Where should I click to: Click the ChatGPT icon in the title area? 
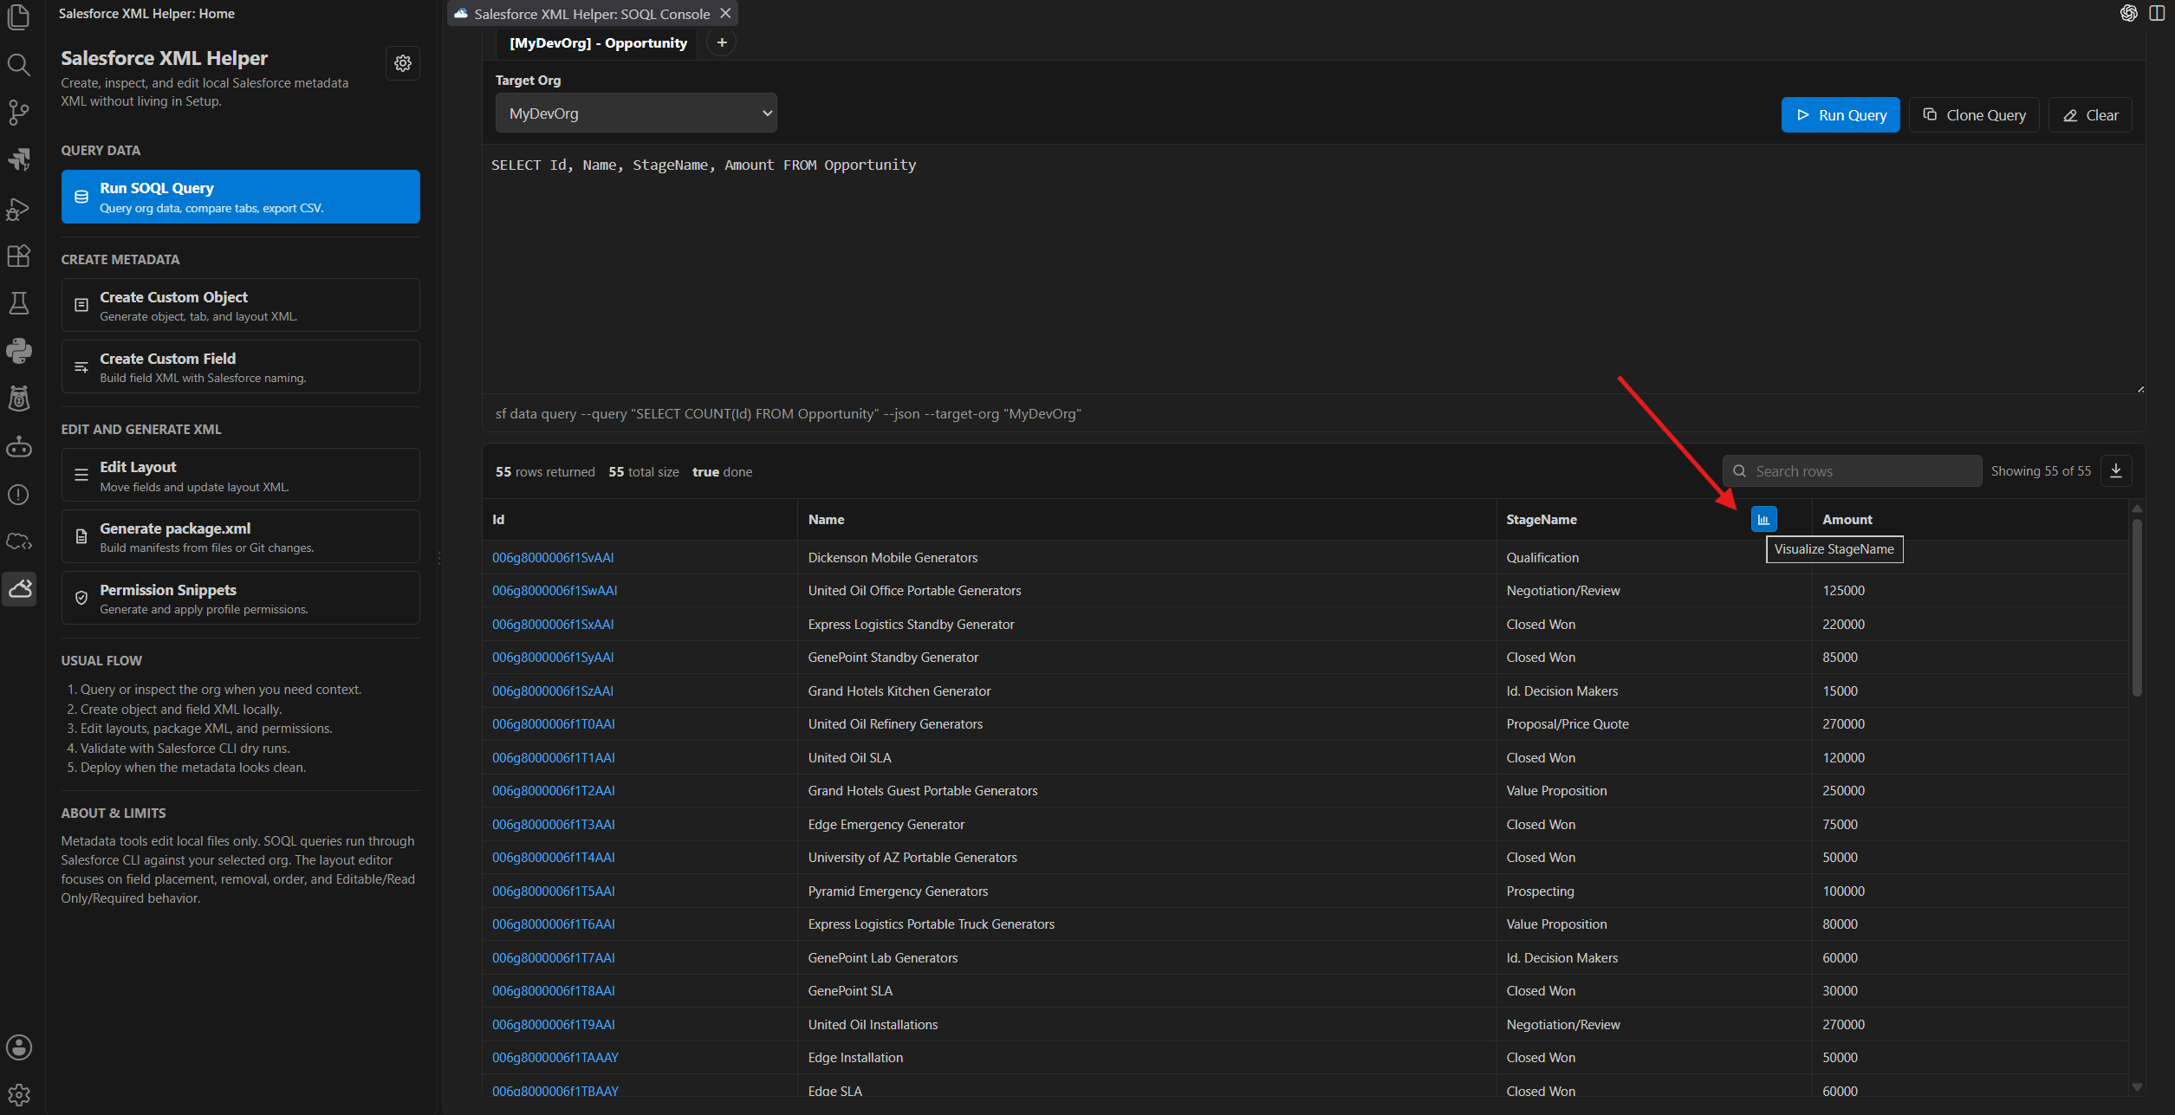coord(2129,13)
